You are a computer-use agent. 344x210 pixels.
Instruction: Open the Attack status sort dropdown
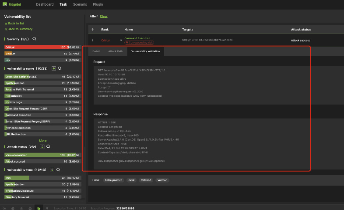[x=42, y=147]
